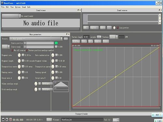
Task: Click the Fragment rate knob
Action: pyautogui.click(x=19, y=55)
